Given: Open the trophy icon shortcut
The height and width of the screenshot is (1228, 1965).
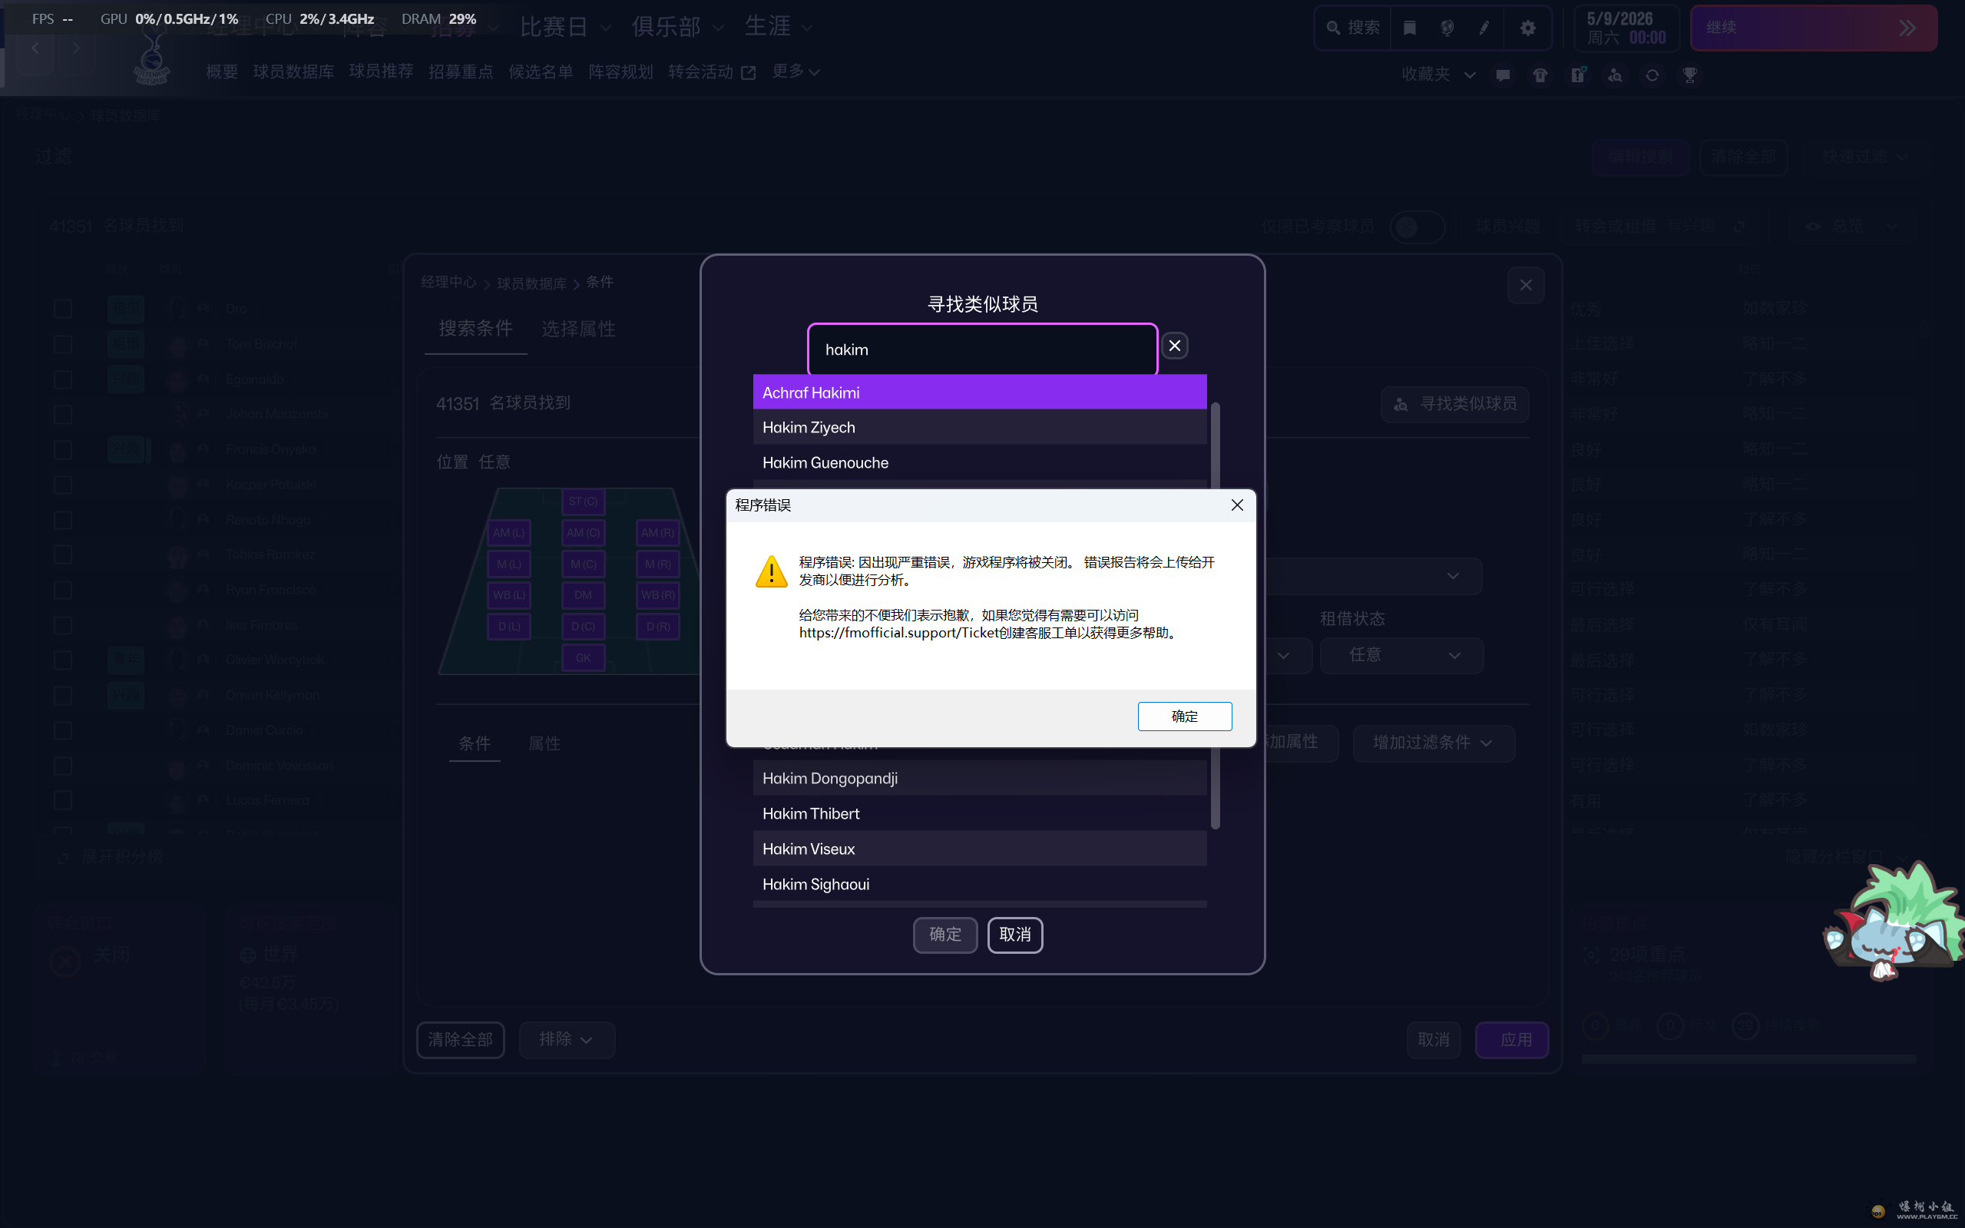Looking at the screenshot, I should tap(1690, 74).
